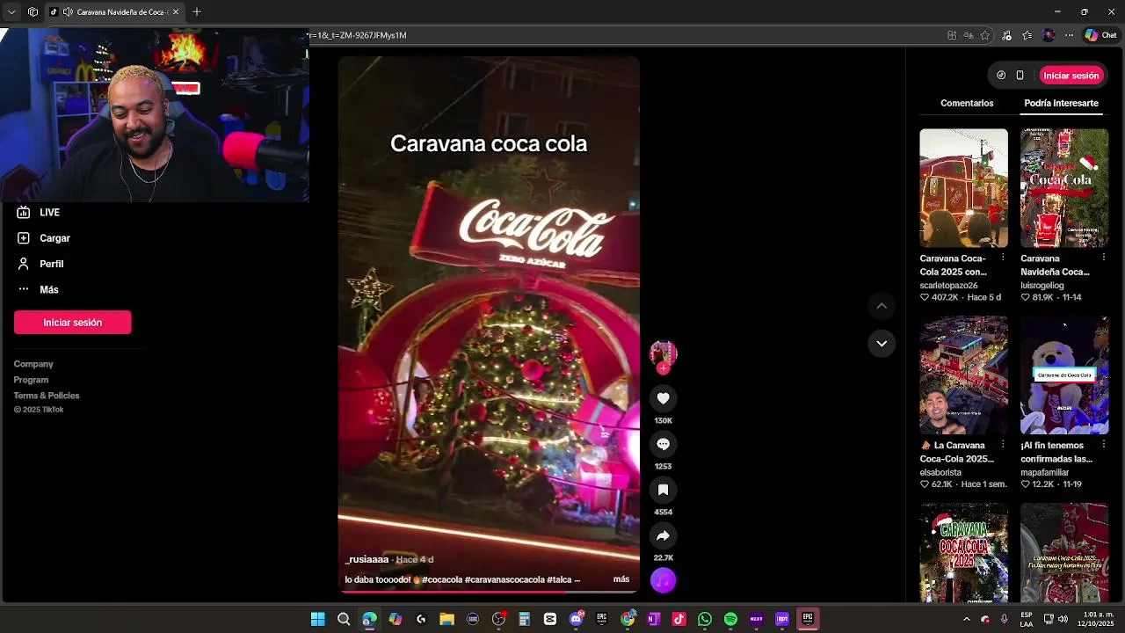The image size is (1125, 633).
Task: Open a new browser tab with plus
Action: click(197, 12)
